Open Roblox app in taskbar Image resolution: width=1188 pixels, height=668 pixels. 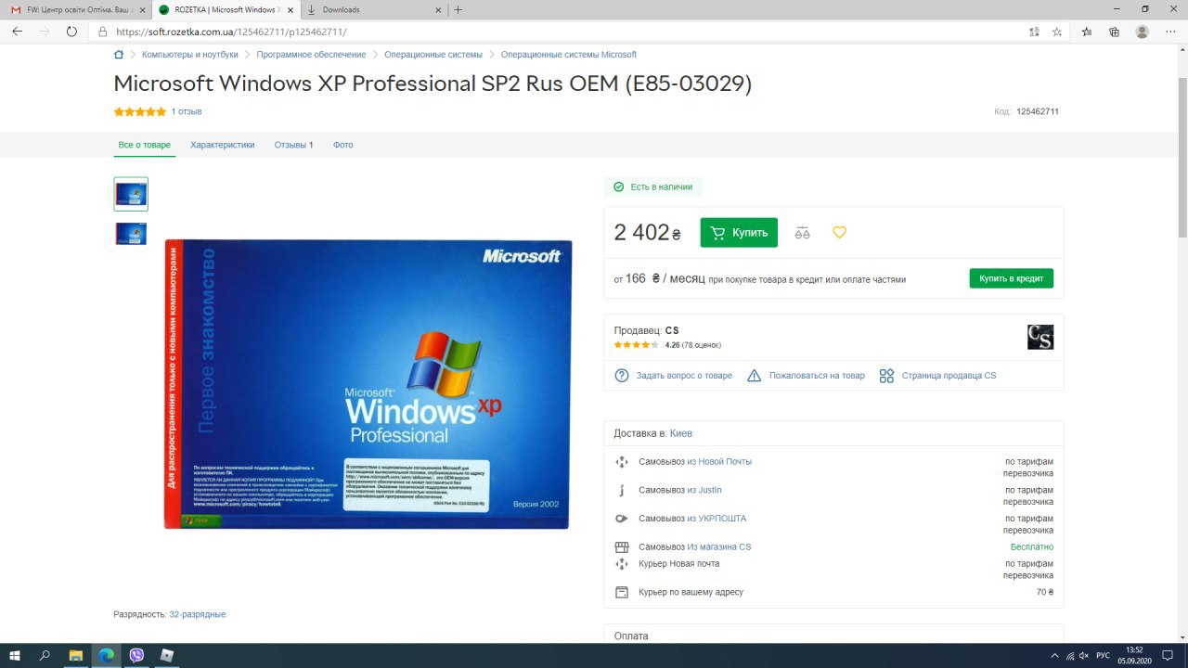(x=167, y=655)
